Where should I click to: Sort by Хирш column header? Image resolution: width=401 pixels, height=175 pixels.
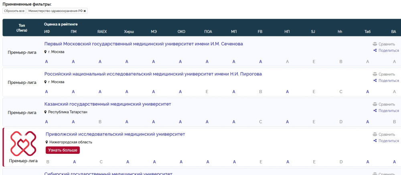129,32
